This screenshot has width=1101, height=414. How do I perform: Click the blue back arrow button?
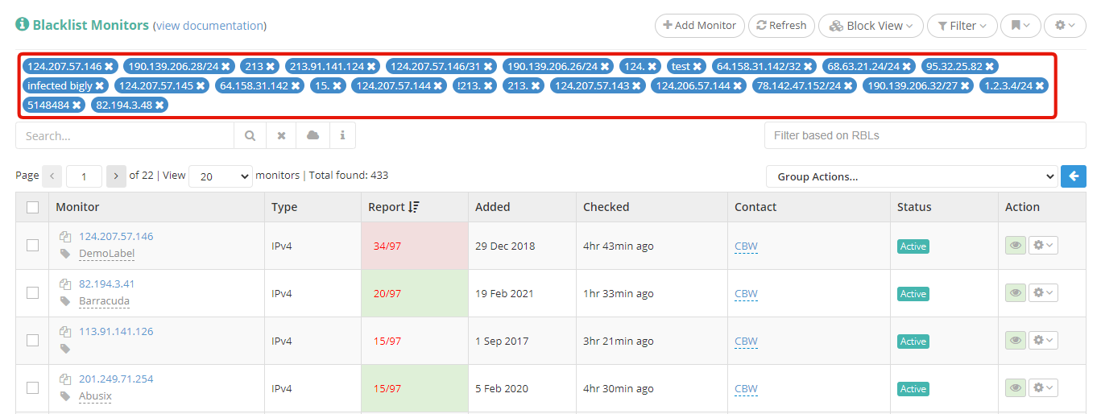point(1073,176)
